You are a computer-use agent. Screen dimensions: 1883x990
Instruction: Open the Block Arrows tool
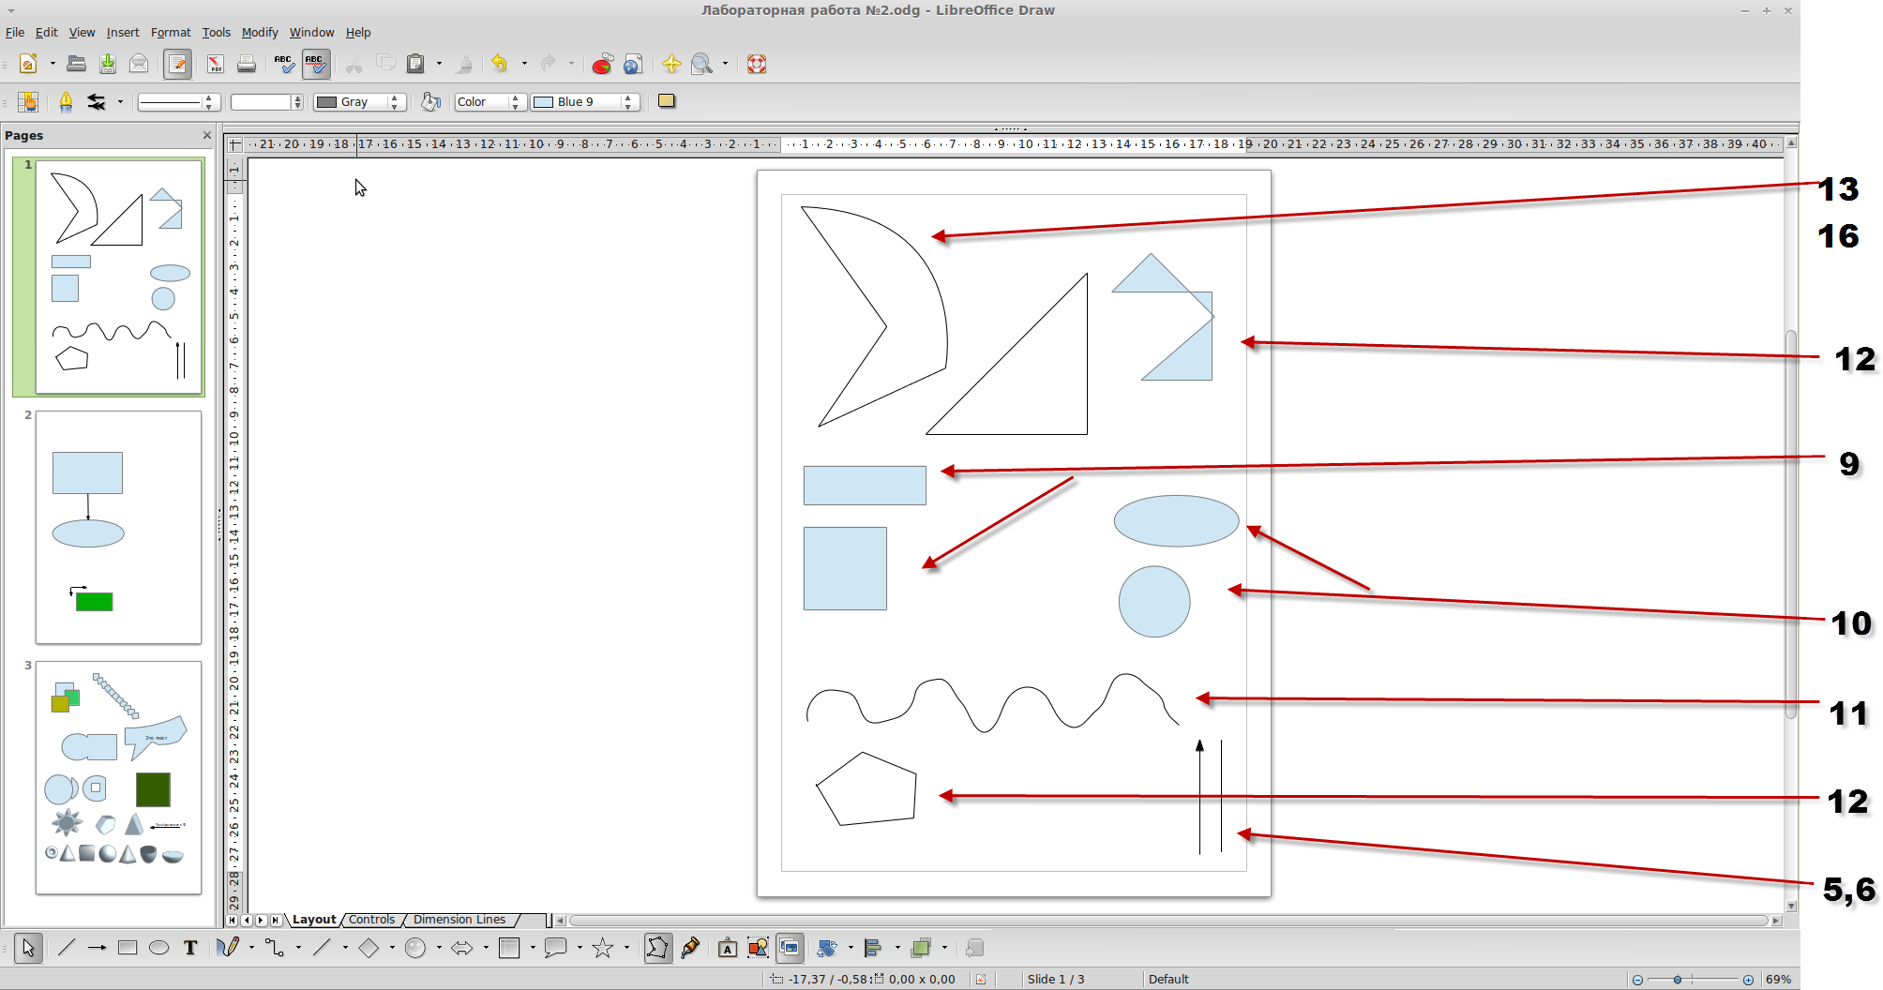click(x=462, y=948)
